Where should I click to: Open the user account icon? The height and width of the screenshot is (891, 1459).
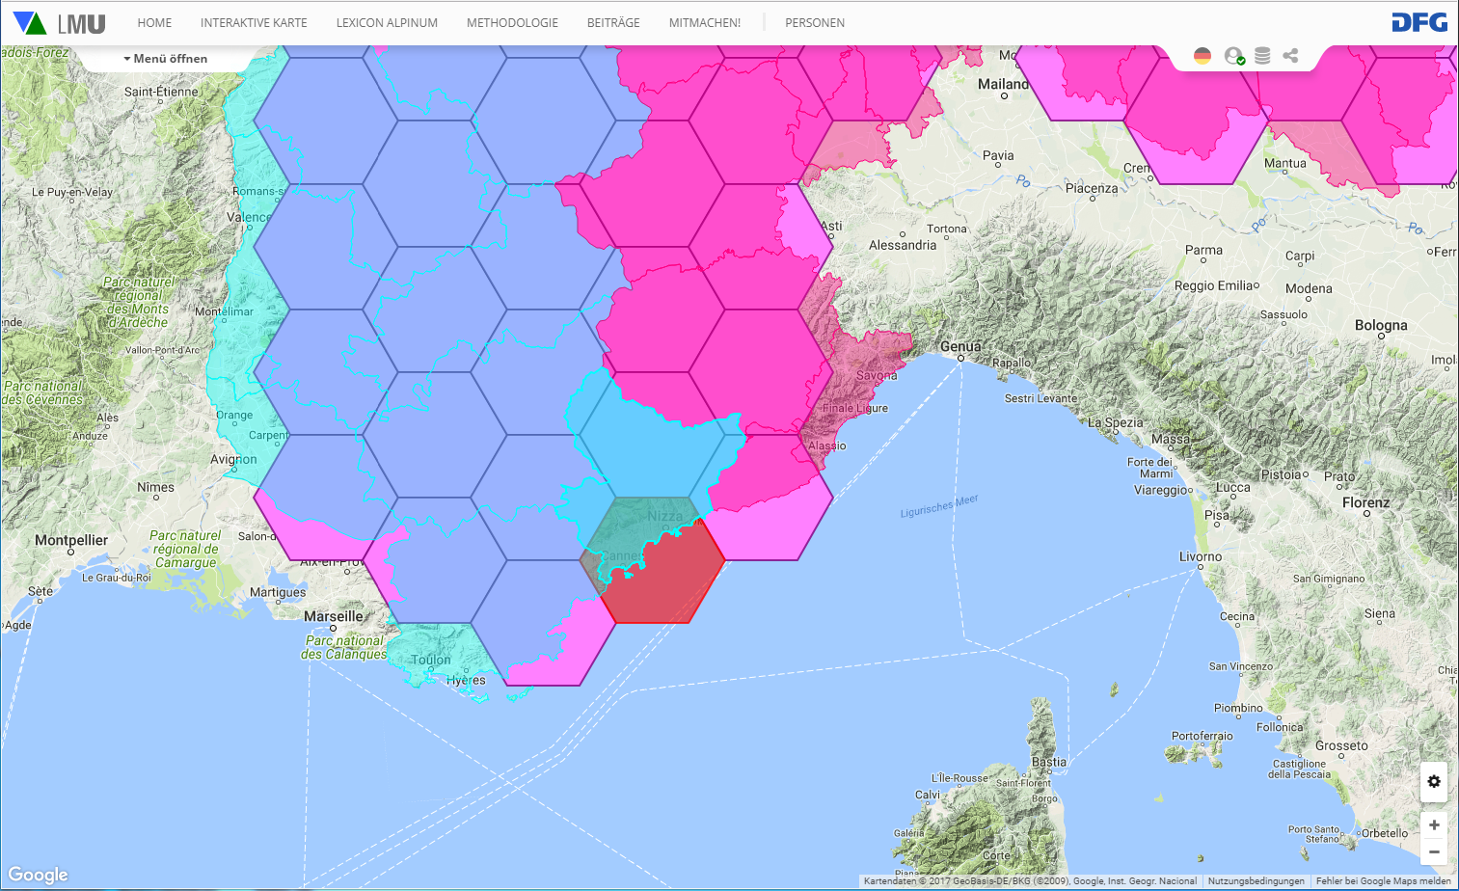tap(1233, 56)
